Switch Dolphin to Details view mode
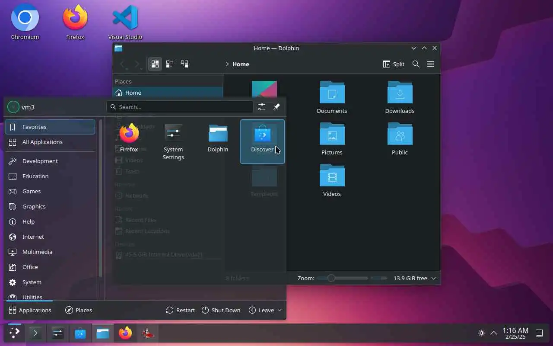Screen dimensions: 553x346 point(184,64)
